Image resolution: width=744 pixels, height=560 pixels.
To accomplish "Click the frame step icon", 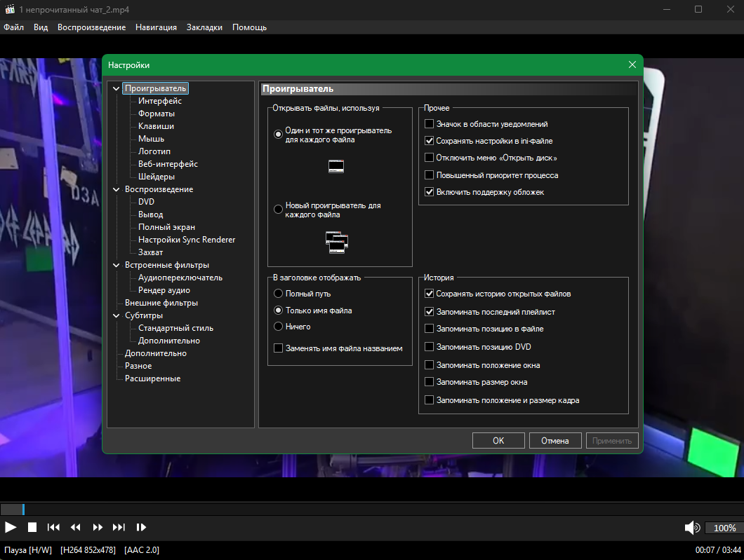I will (141, 527).
